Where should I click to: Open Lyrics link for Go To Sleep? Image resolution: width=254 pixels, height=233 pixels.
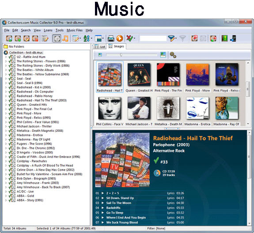[171, 213]
